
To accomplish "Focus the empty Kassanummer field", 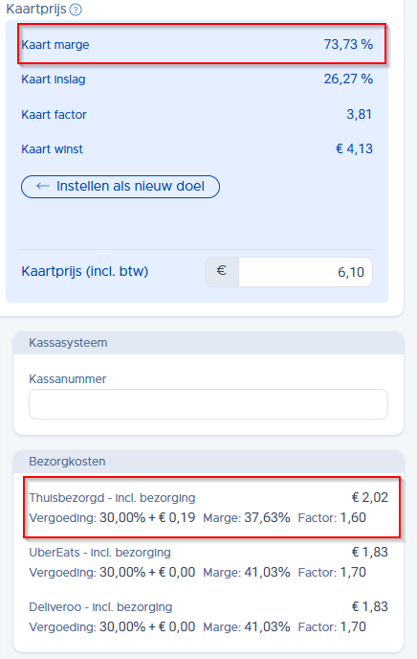I will (x=208, y=404).
